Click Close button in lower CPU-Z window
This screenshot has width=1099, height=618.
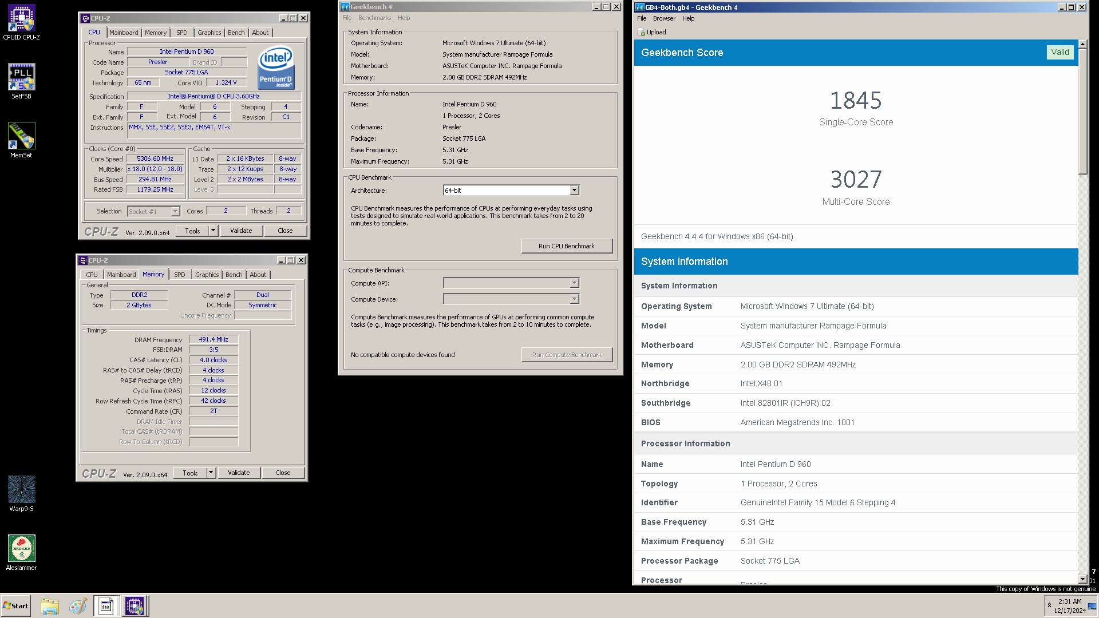[283, 473]
